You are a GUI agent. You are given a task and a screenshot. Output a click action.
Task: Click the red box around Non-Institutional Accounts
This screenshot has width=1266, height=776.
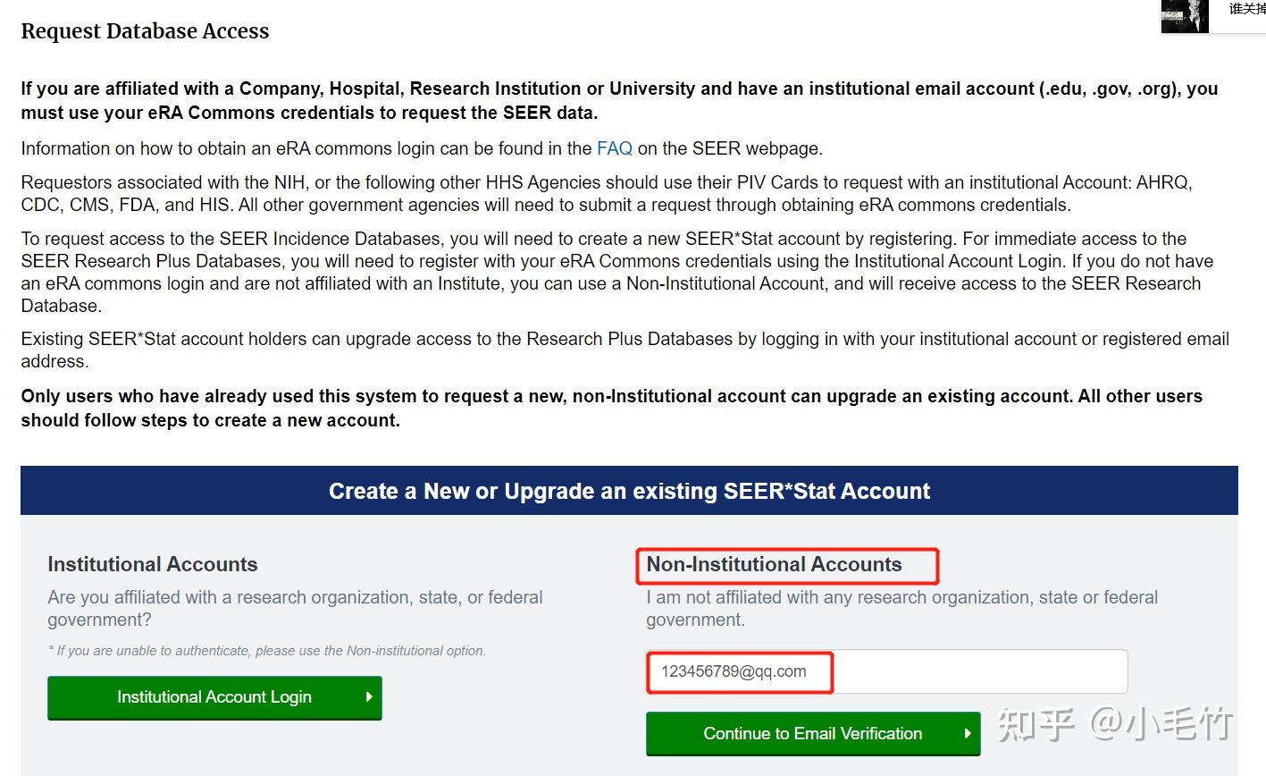point(787,566)
